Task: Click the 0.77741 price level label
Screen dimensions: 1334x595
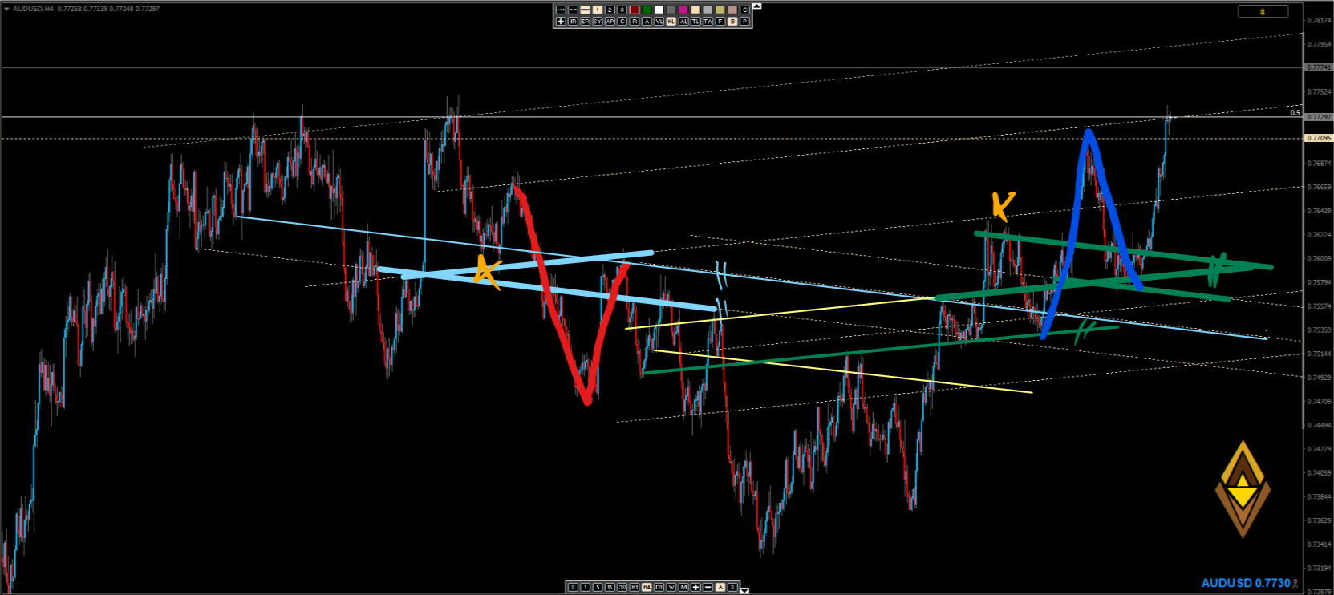Action: [1320, 68]
